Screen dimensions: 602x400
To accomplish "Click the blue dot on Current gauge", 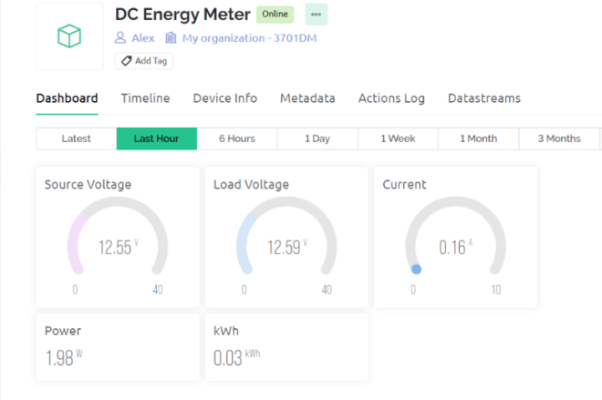I will point(416,269).
